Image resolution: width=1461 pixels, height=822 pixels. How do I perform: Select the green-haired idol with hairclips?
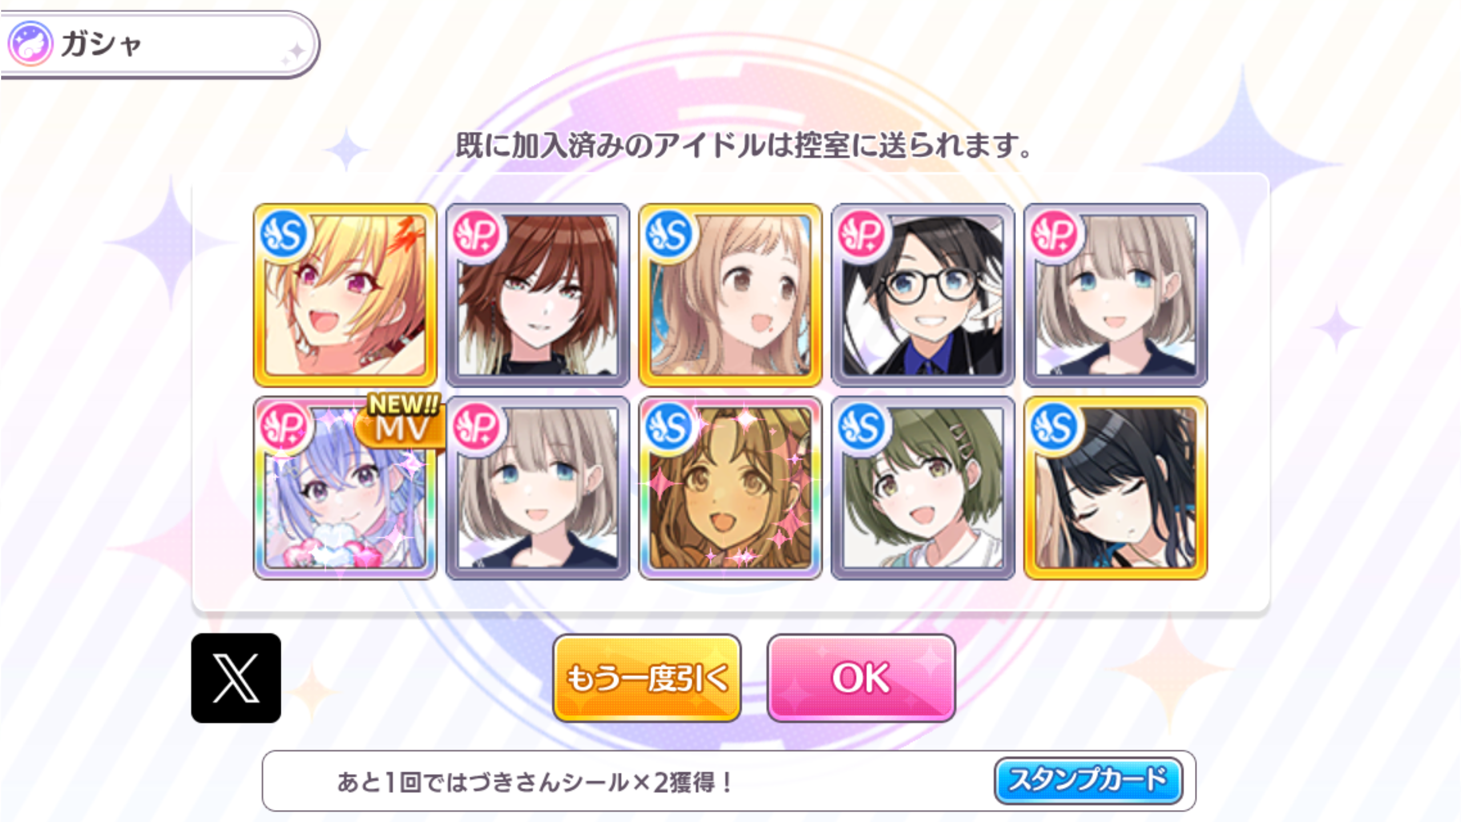tap(922, 488)
